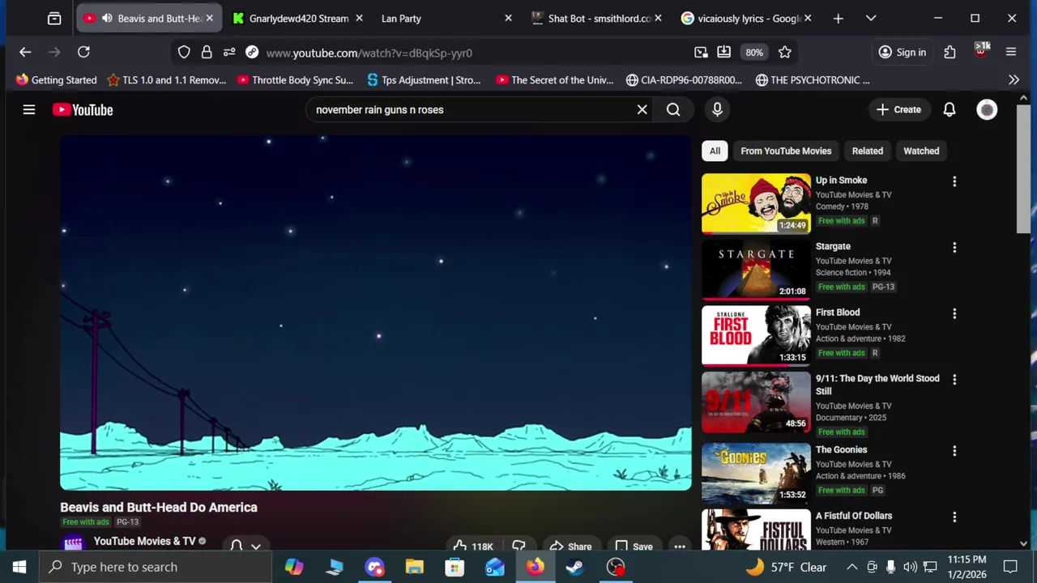Reset the 80% zoom level indicator
1037x583 pixels.
(754, 52)
